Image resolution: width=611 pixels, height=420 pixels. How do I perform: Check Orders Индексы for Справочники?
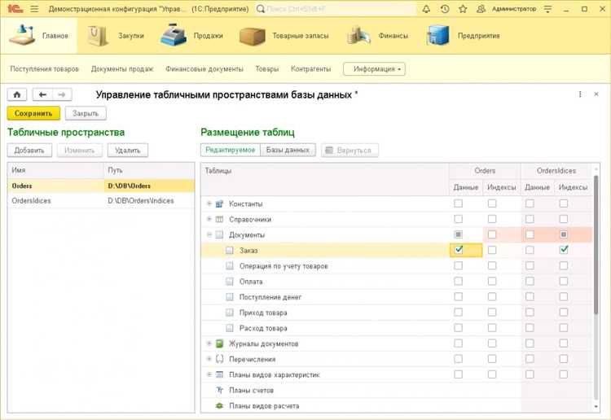click(492, 219)
